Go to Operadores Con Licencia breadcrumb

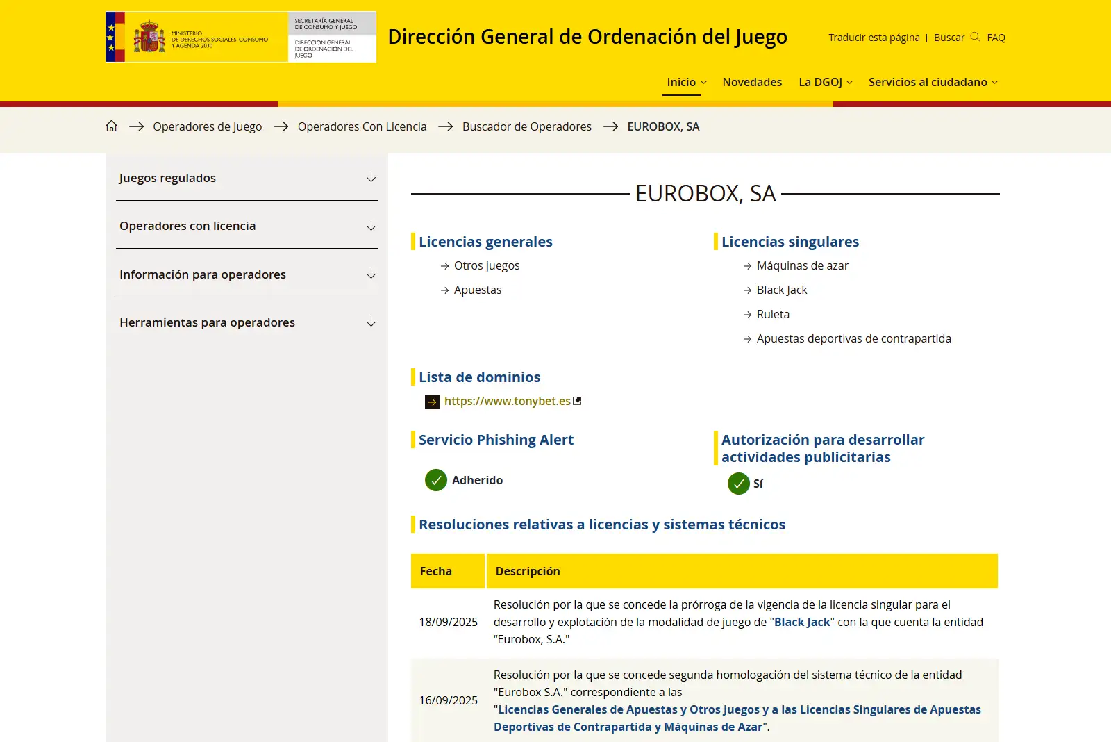(362, 126)
